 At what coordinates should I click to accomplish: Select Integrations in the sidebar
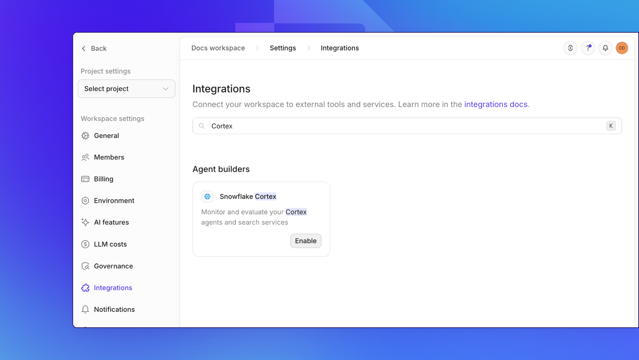(113, 288)
